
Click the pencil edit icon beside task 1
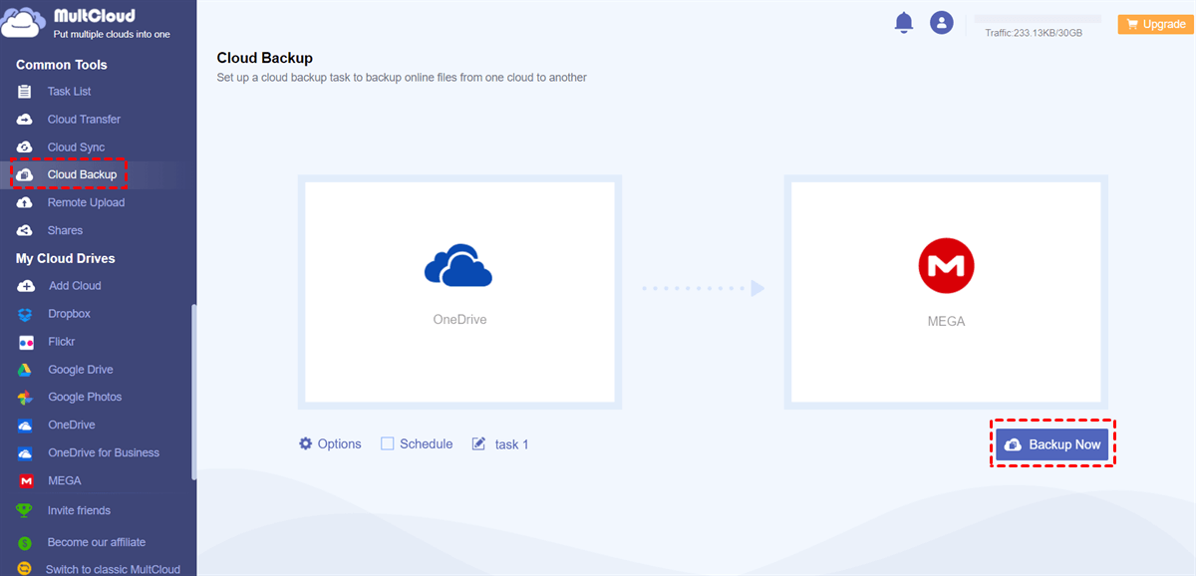(x=479, y=443)
